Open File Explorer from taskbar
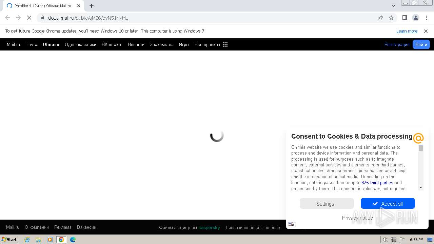Screen dimensions: 434x244 [38, 240]
